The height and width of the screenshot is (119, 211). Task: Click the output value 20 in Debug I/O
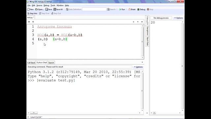pos(153,22)
